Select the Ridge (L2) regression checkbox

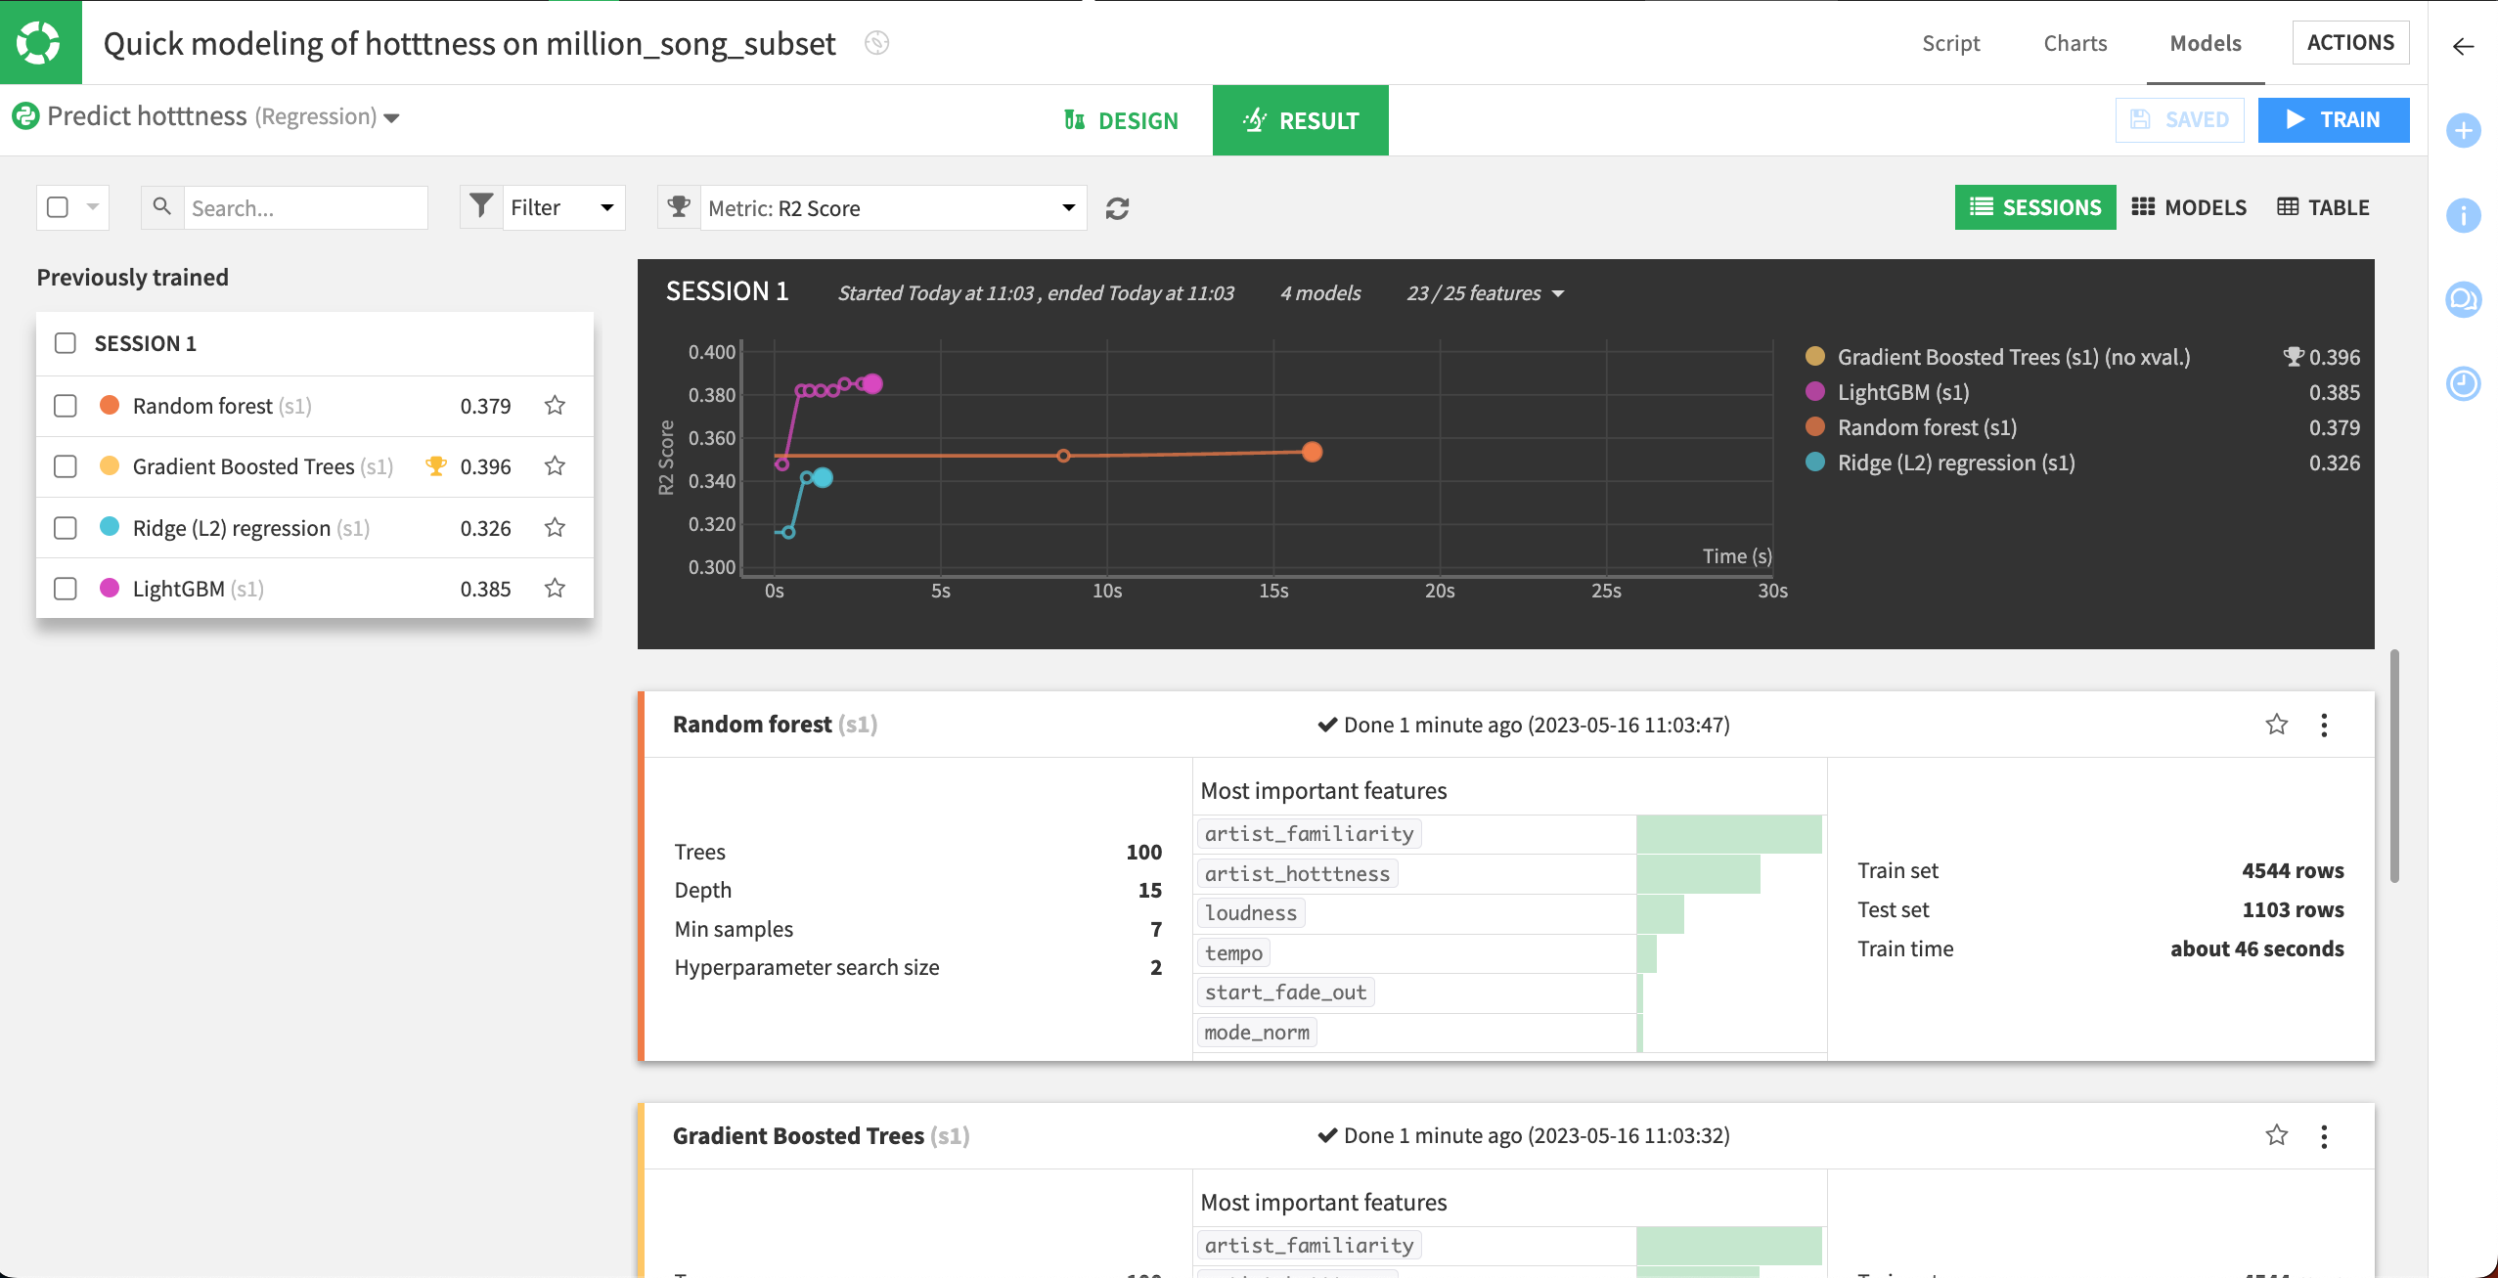pos(66,528)
